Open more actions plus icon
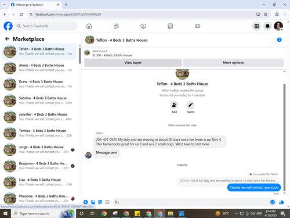290x218 pixels. pyautogui.click(x=85, y=202)
